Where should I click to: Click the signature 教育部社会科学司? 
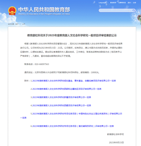coord(115,134)
